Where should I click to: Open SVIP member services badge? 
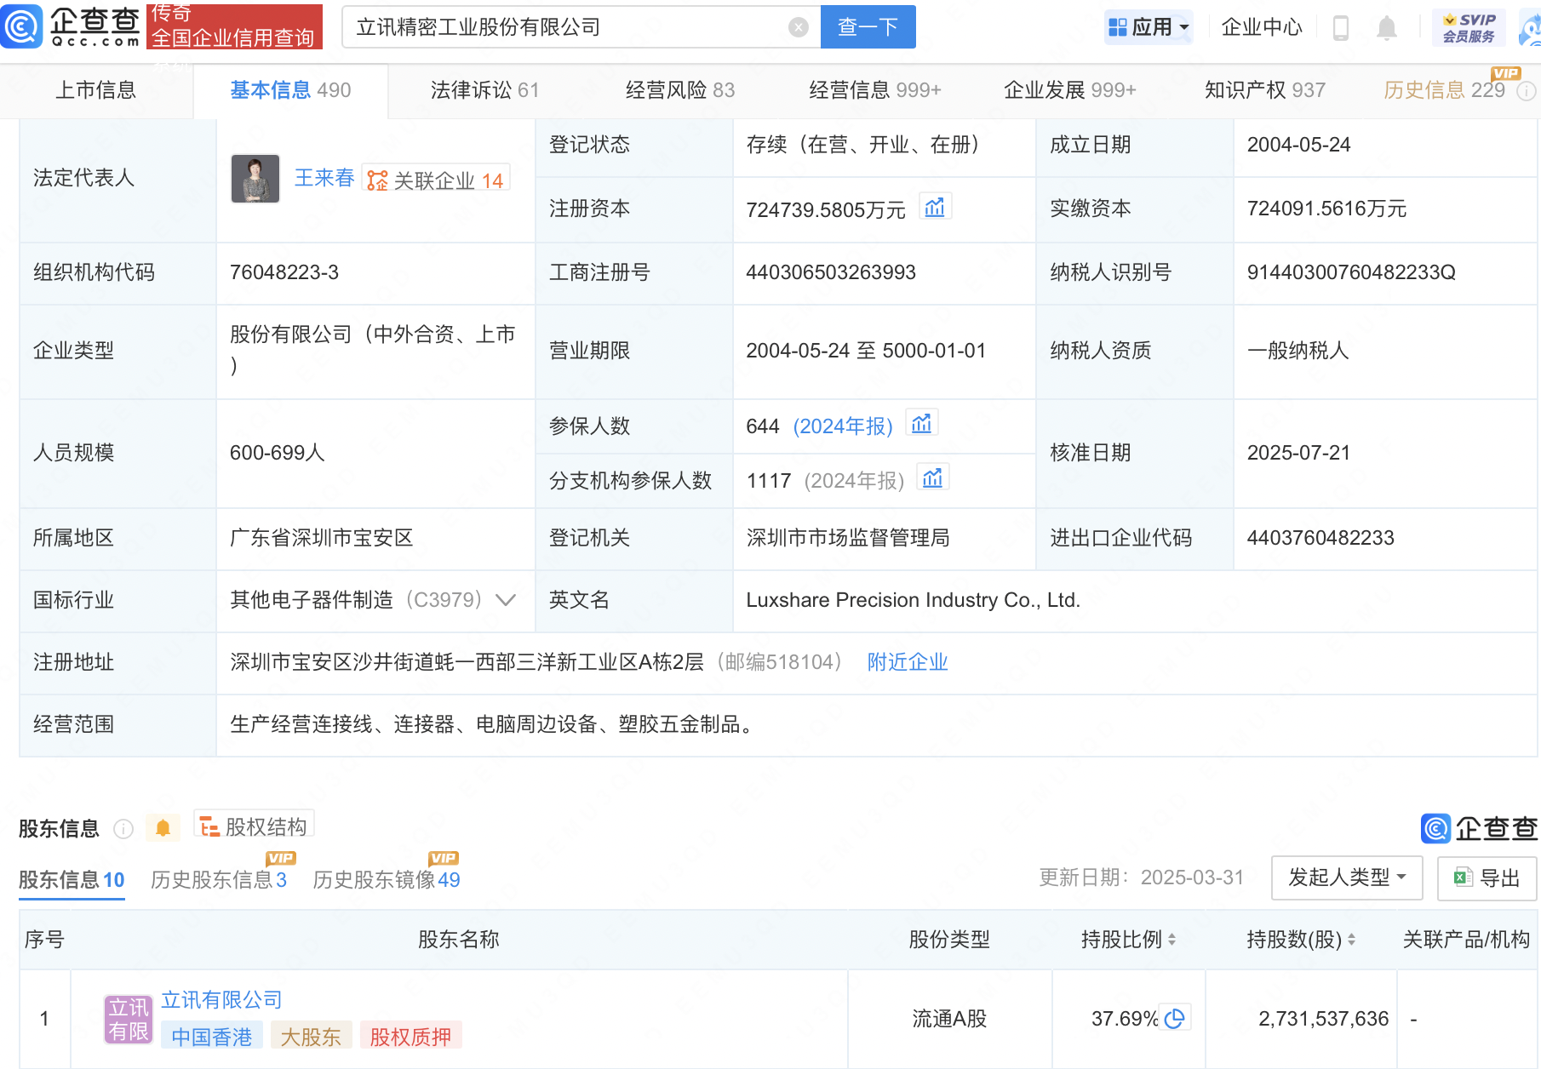[x=1469, y=27]
